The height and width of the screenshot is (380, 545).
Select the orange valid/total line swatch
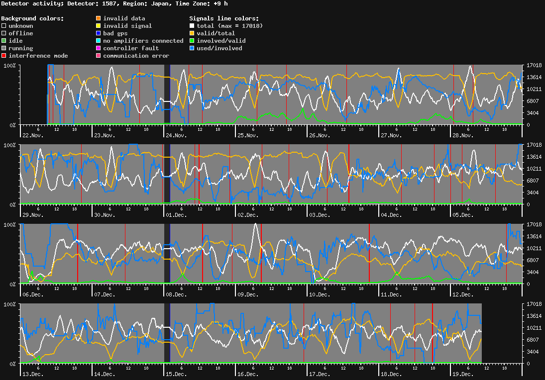[192, 33]
